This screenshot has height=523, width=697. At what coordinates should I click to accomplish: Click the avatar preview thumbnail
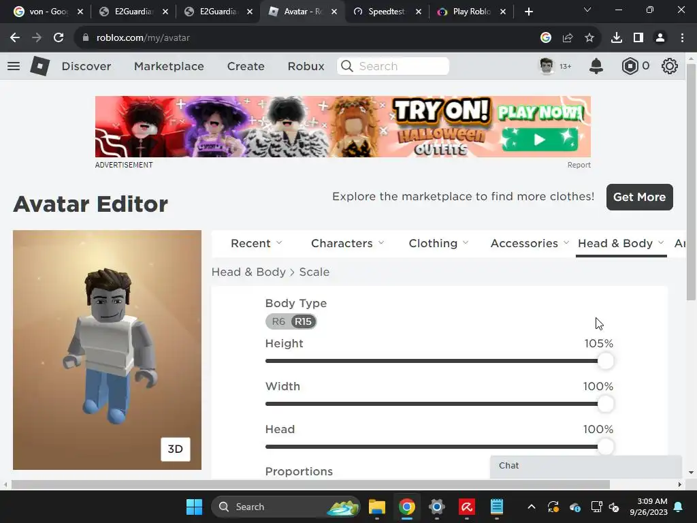click(x=107, y=349)
